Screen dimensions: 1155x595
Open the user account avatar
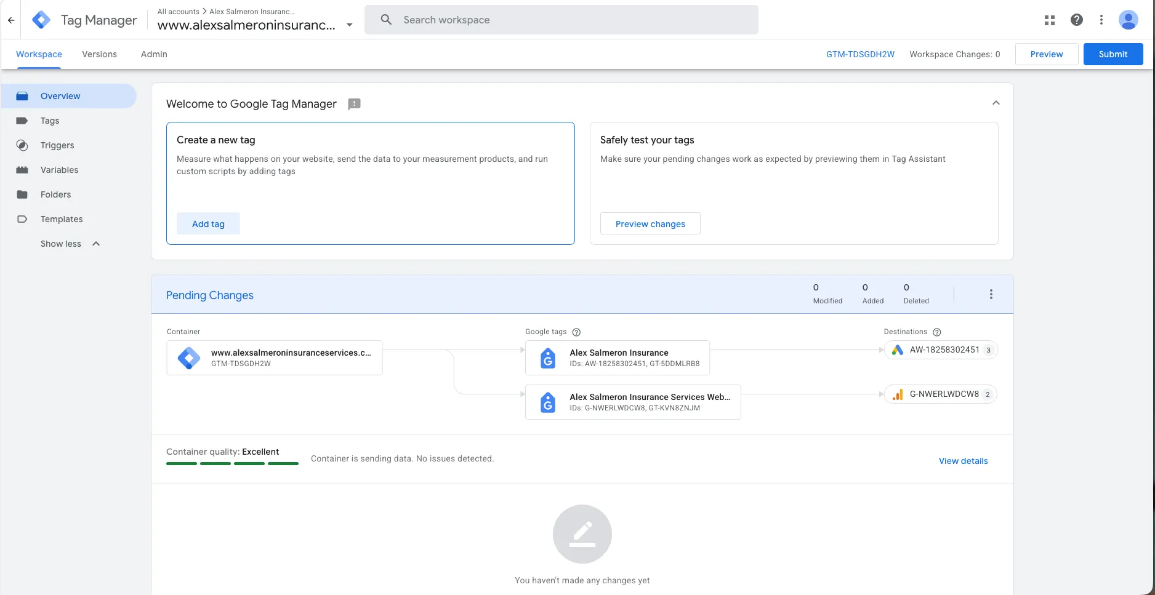tap(1129, 20)
